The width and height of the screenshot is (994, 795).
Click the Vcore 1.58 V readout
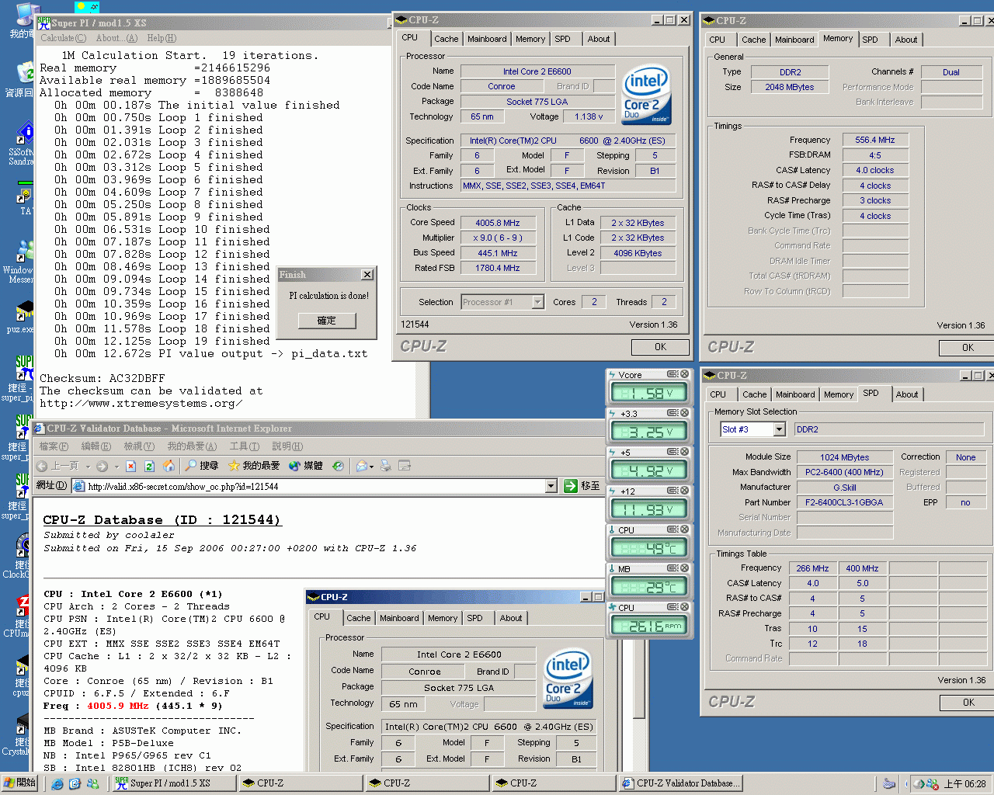coord(648,393)
